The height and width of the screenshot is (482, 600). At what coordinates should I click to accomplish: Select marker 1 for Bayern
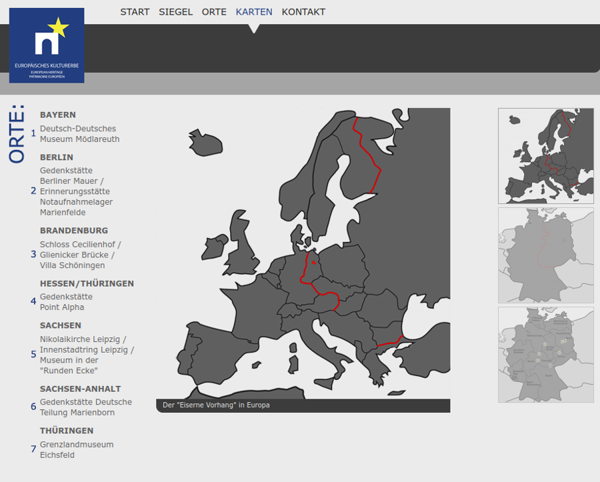point(33,133)
